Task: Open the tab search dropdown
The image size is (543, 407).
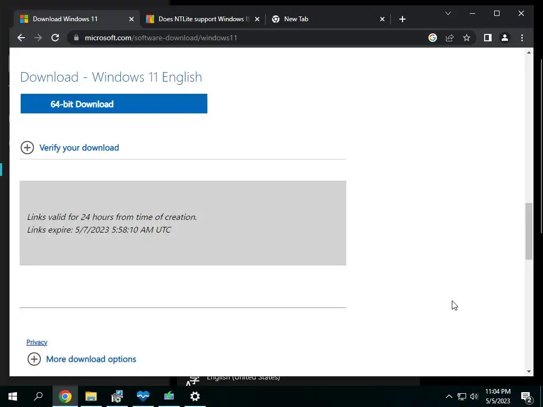Action: click(x=448, y=13)
